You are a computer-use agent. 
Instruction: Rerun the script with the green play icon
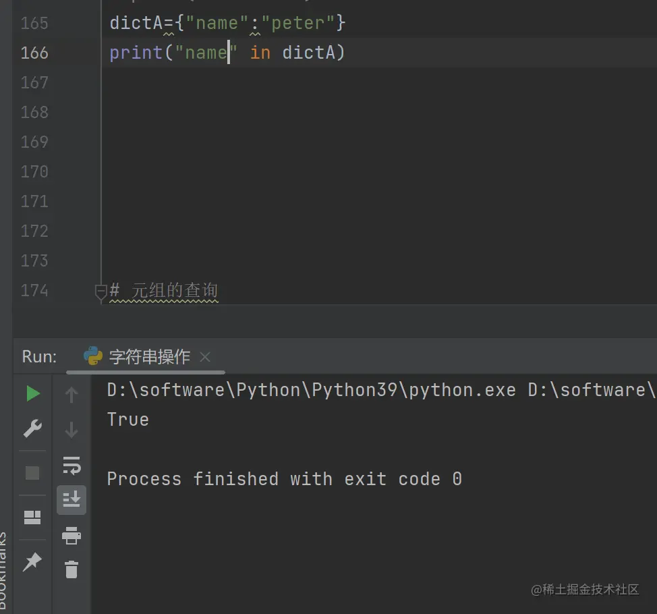tap(32, 393)
